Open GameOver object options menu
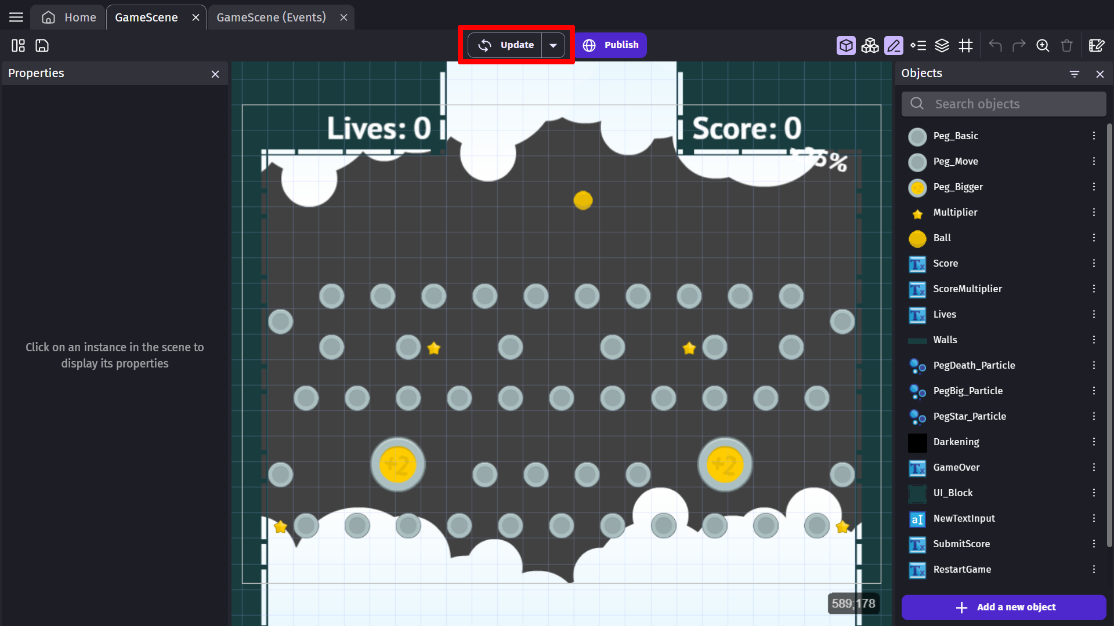Viewport: 1114px width, 626px height. [x=1093, y=467]
